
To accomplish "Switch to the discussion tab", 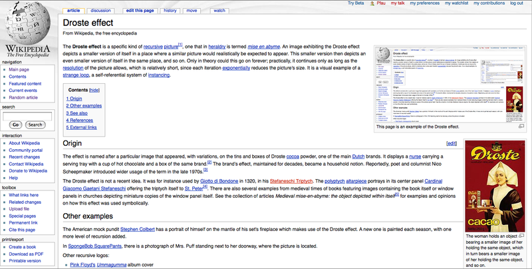I will coord(100,11).
